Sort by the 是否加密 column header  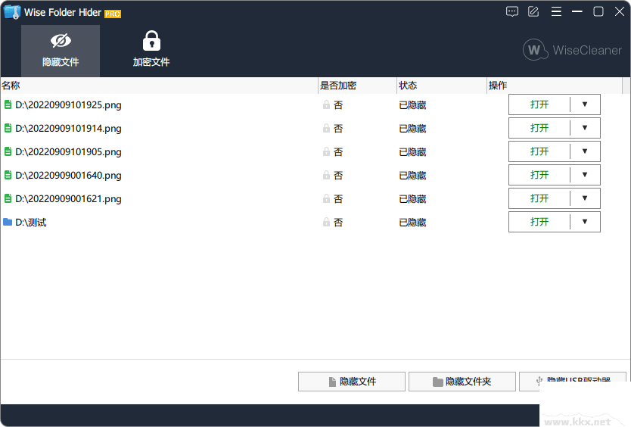click(357, 86)
